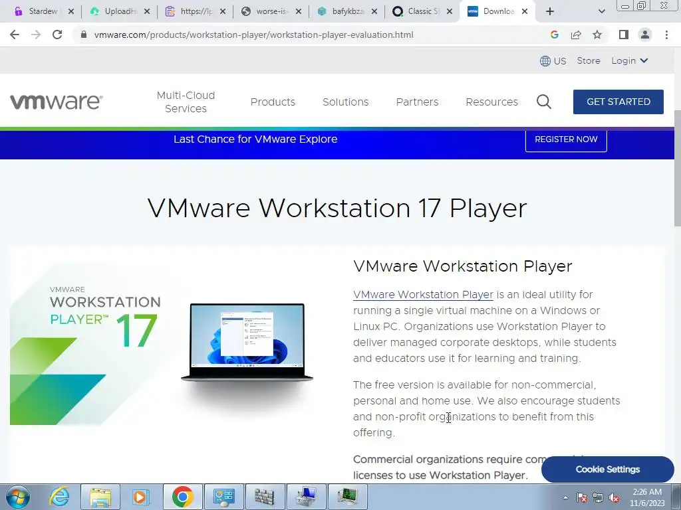This screenshot has height=510, width=681.
Task: Go back to the previous page
Action: tap(15, 35)
